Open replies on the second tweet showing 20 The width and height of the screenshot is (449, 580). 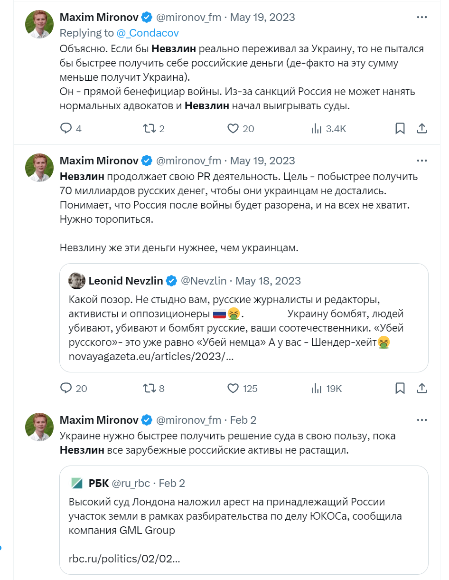coord(66,388)
